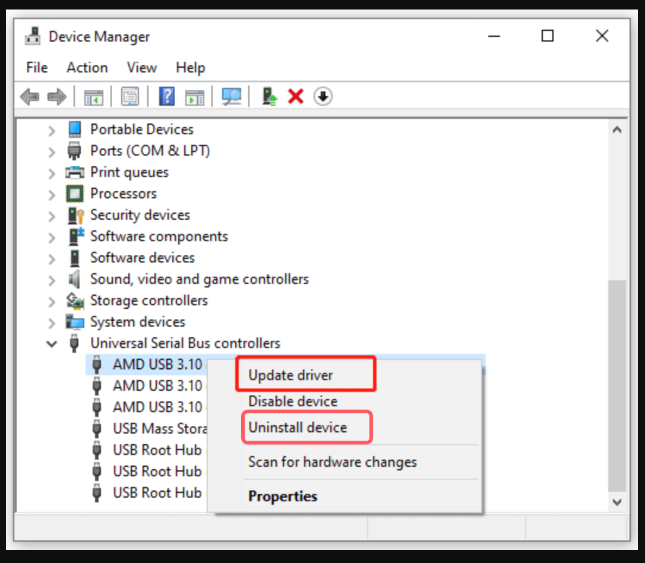Image resolution: width=645 pixels, height=563 pixels.
Task: Expand the Sound, video and game controllers category
Action: point(51,279)
